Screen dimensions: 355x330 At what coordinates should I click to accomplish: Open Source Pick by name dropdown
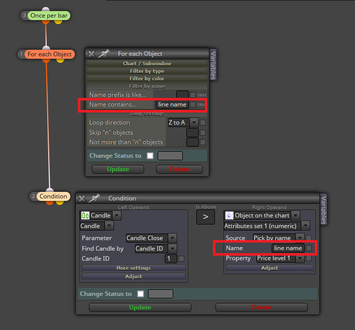pos(279,238)
